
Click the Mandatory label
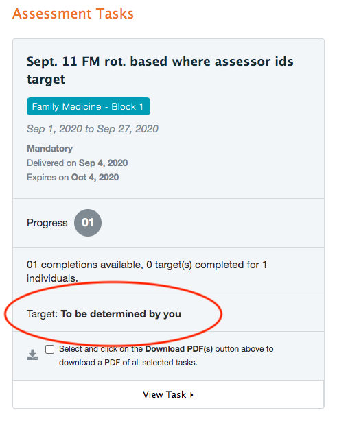(49, 149)
